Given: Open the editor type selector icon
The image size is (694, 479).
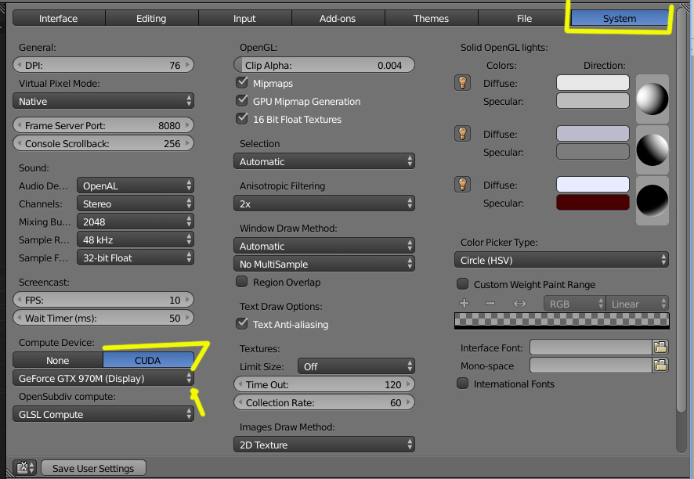Looking at the screenshot, I should (x=25, y=468).
